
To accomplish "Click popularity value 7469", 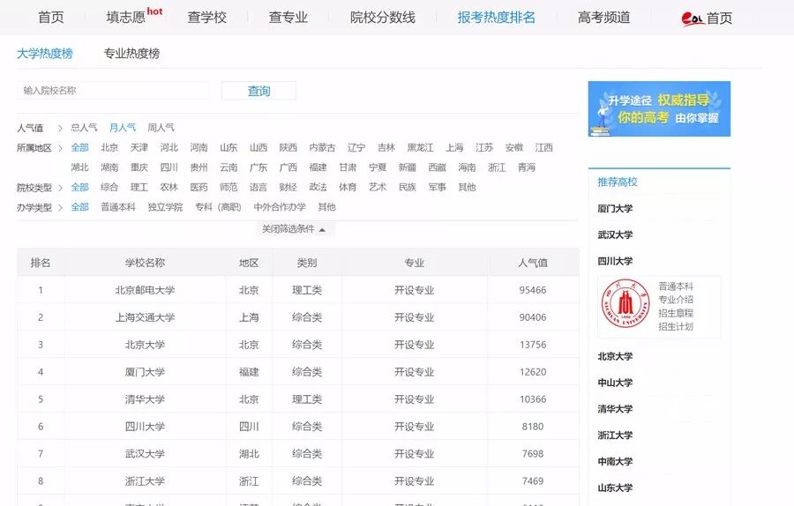I will 533,481.
